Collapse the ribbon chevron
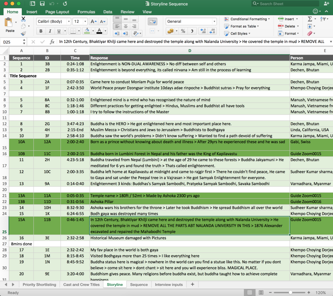333x296 pixels. tap(326, 11)
